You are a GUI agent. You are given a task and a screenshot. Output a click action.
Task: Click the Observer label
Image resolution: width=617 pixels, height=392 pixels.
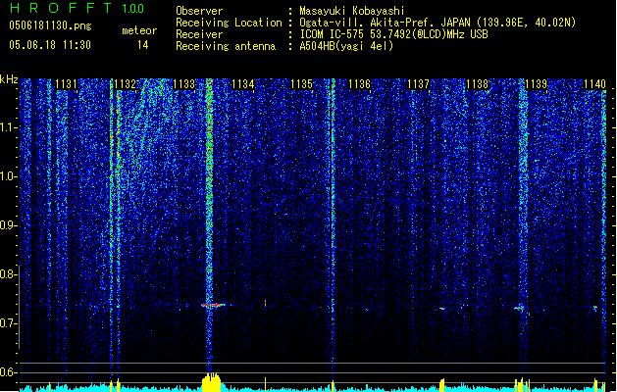[x=199, y=11]
